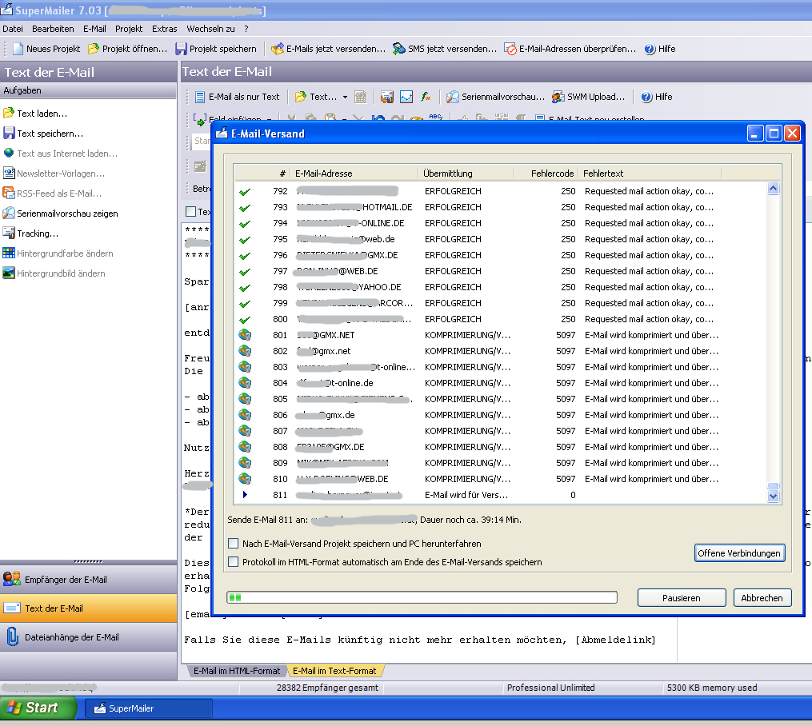This screenshot has height=726, width=812.
Task: Click Feld einfügen icon in editor toolbar
Action: (x=199, y=118)
